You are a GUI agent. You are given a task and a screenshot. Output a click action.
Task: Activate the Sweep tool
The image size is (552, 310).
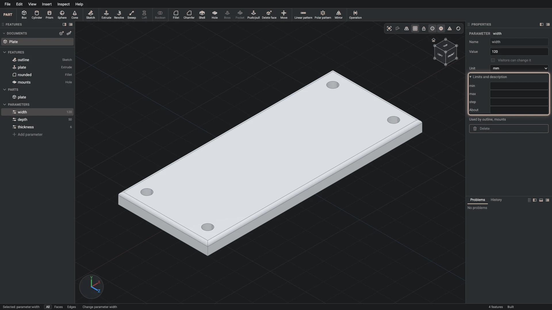click(132, 15)
